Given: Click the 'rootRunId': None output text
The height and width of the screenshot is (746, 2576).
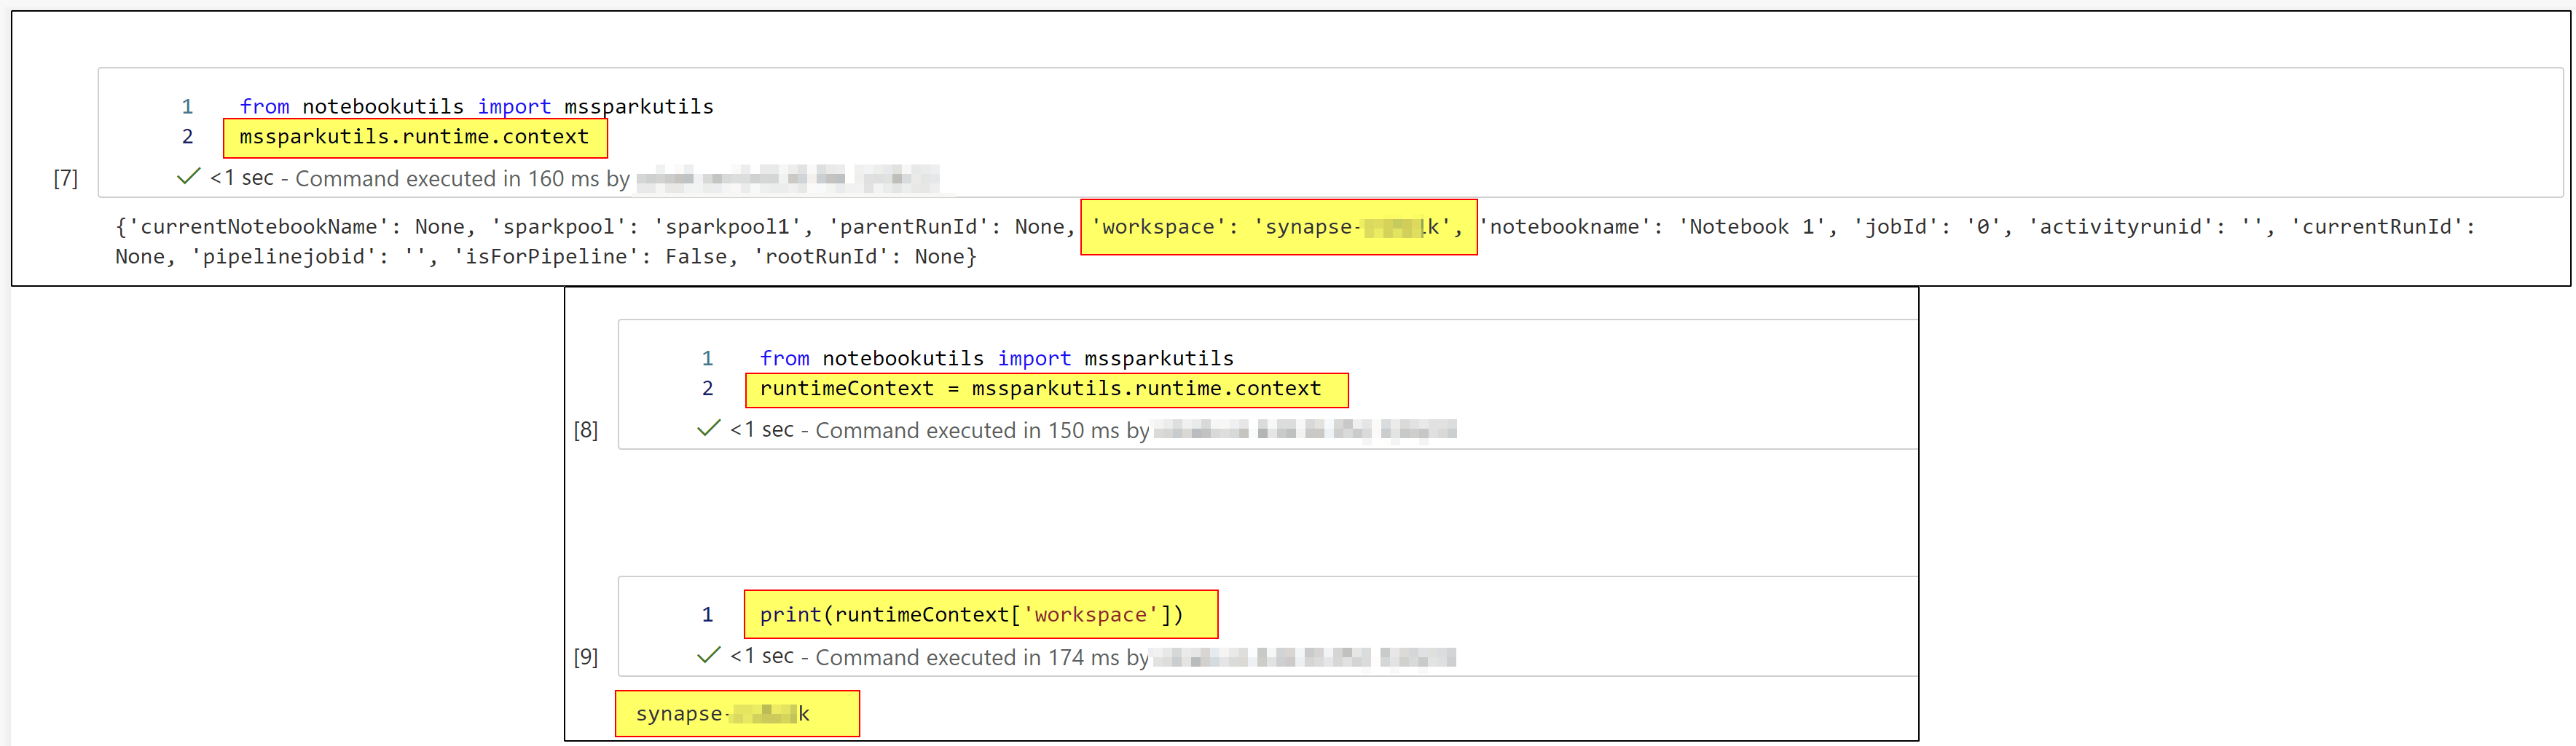Looking at the screenshot, I should pos(859,258).
